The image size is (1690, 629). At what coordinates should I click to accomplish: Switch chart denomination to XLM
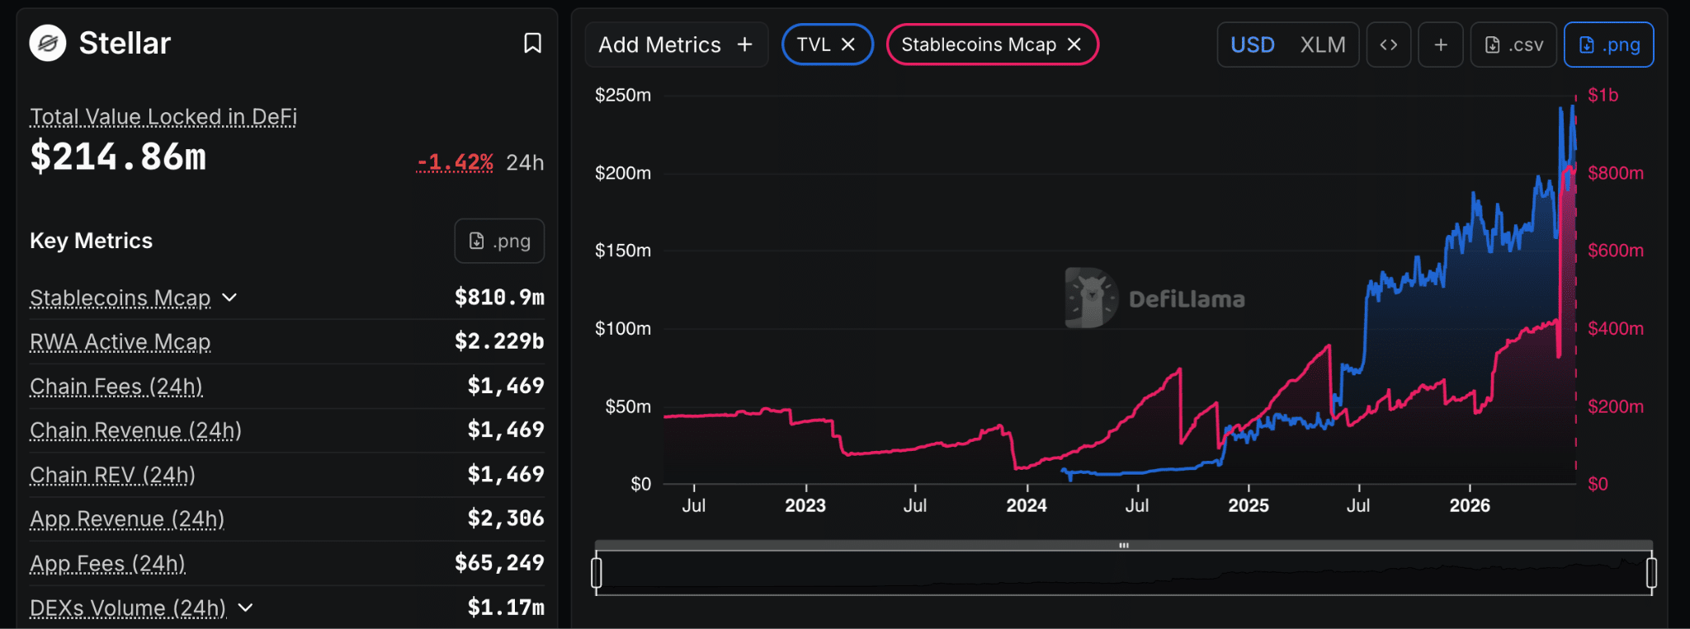point(1323,45)
